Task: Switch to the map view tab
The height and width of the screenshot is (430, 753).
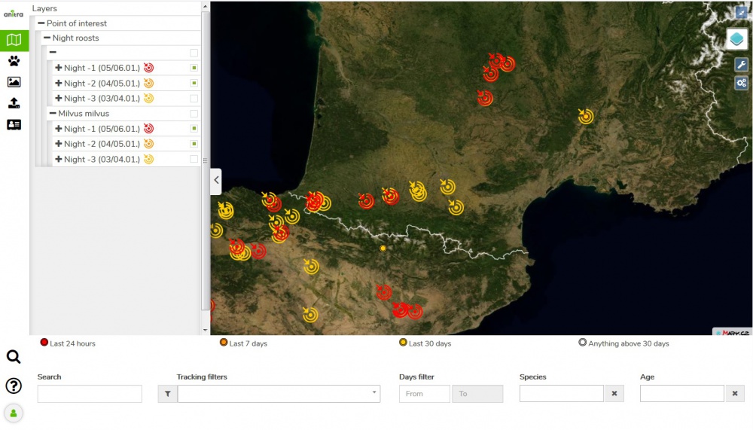Action: [14, 40]
